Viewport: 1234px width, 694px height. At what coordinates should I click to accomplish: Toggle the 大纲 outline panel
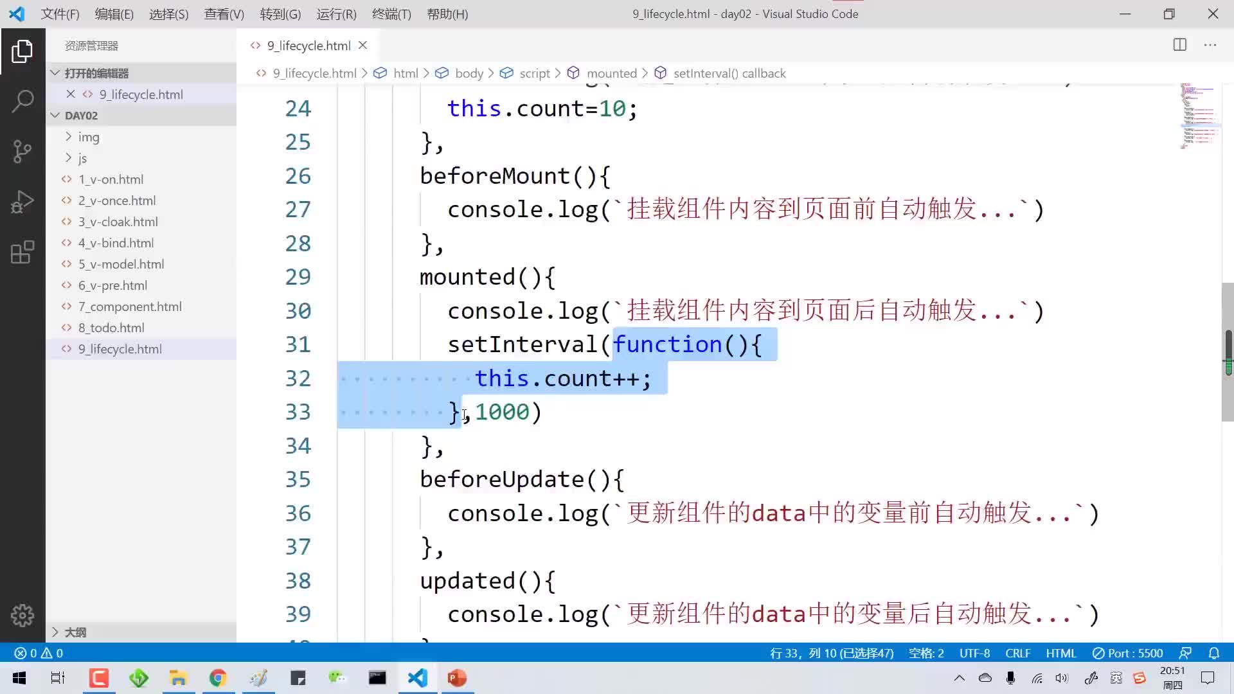click(54, 631)
